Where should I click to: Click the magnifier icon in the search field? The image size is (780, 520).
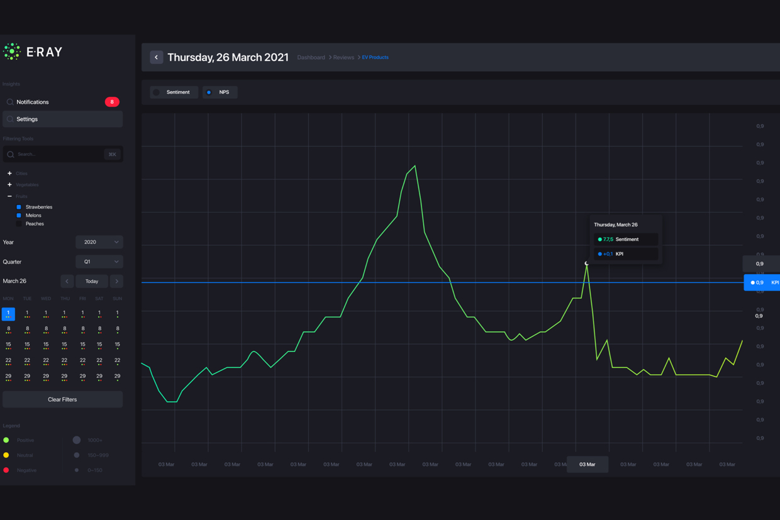[11, 154]
